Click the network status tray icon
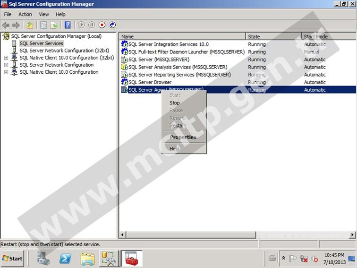357x268 pixels. 304,259
